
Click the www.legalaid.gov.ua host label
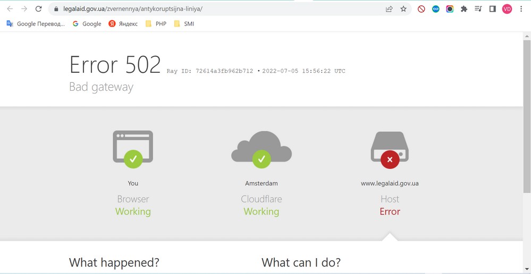(390, 184)
